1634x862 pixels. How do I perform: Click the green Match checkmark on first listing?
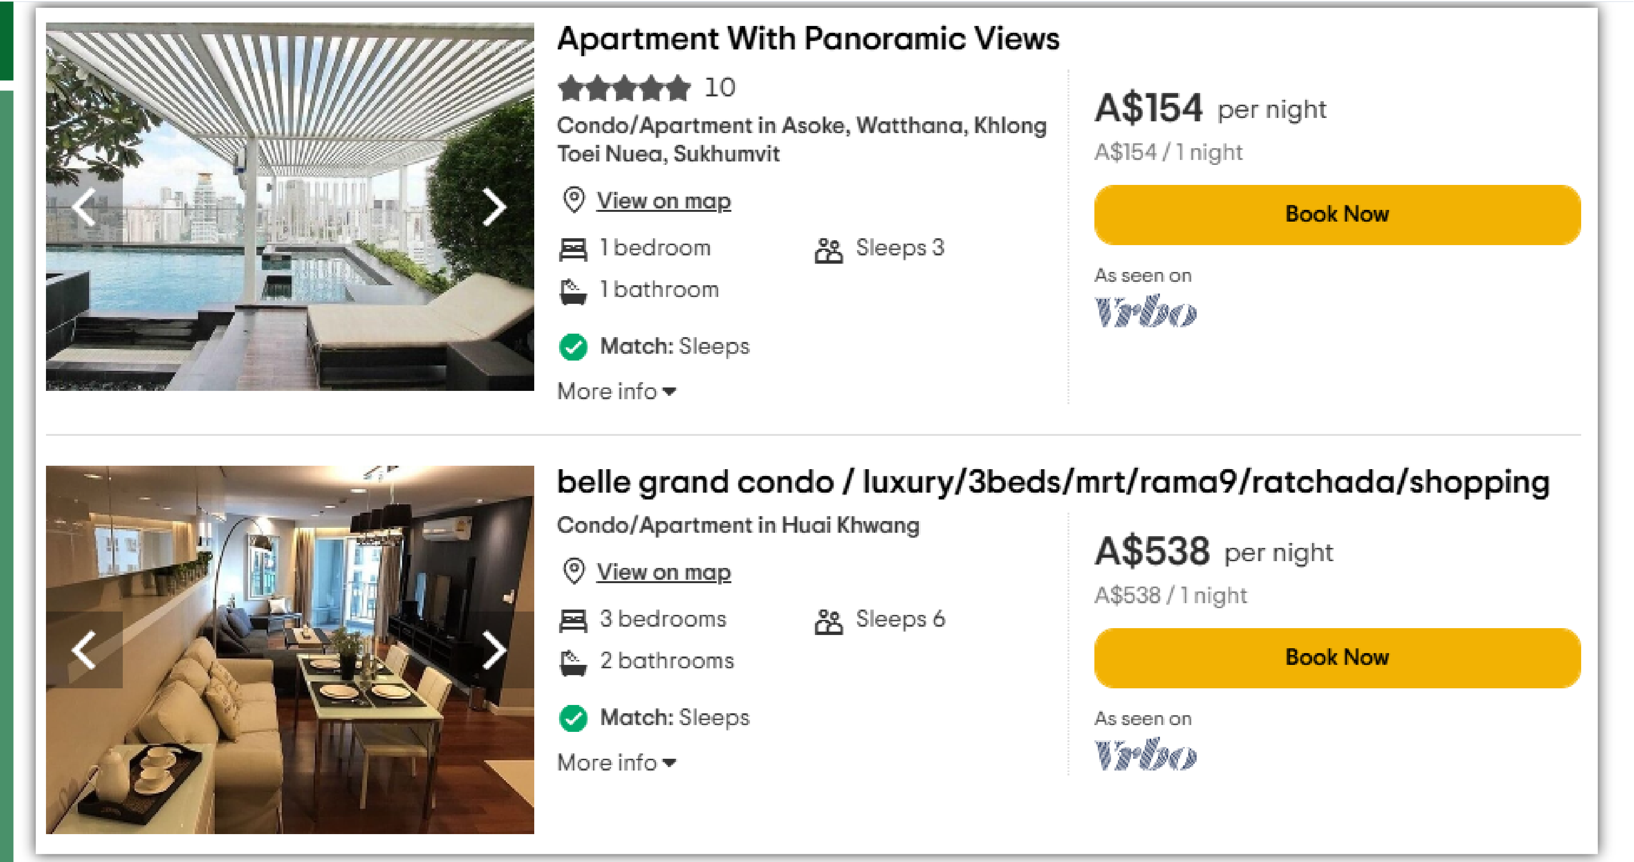[x=574, y=346]
